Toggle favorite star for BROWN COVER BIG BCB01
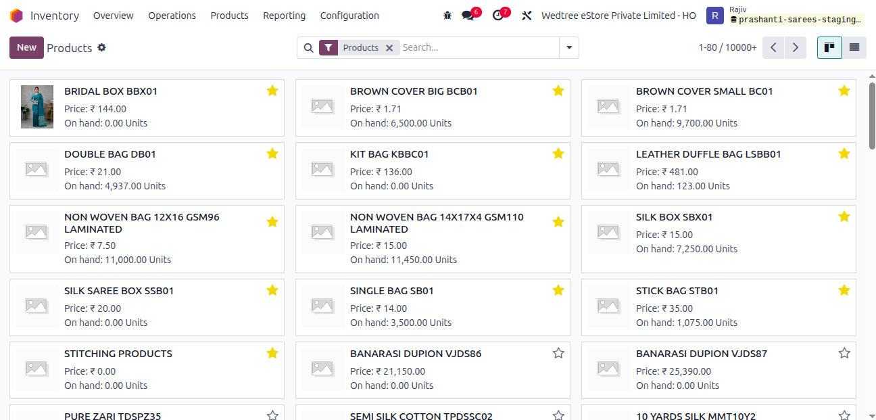 (x=558, y=91)
